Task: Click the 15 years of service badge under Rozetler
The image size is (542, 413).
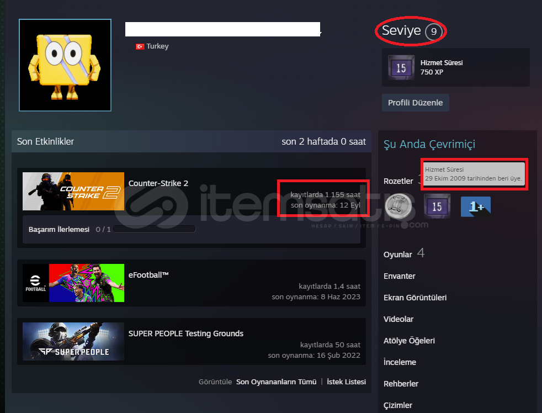Action: [x=437, y=206]
